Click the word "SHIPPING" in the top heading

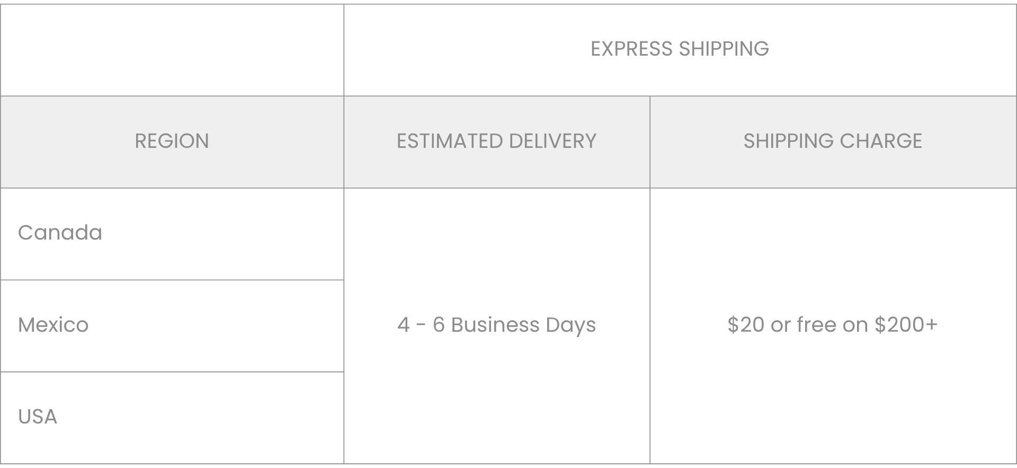point(724,49)
